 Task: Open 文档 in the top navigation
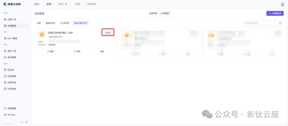tap(78, 4)
